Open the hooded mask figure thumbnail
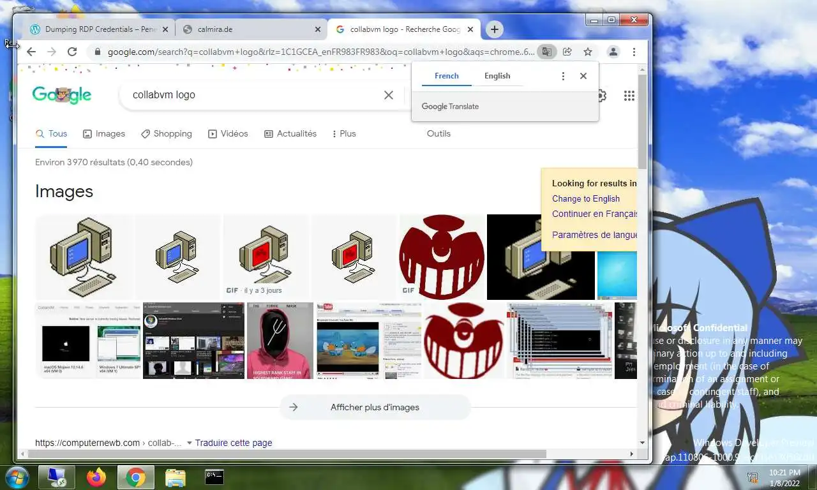817x490 pixels. coord(280,341)
